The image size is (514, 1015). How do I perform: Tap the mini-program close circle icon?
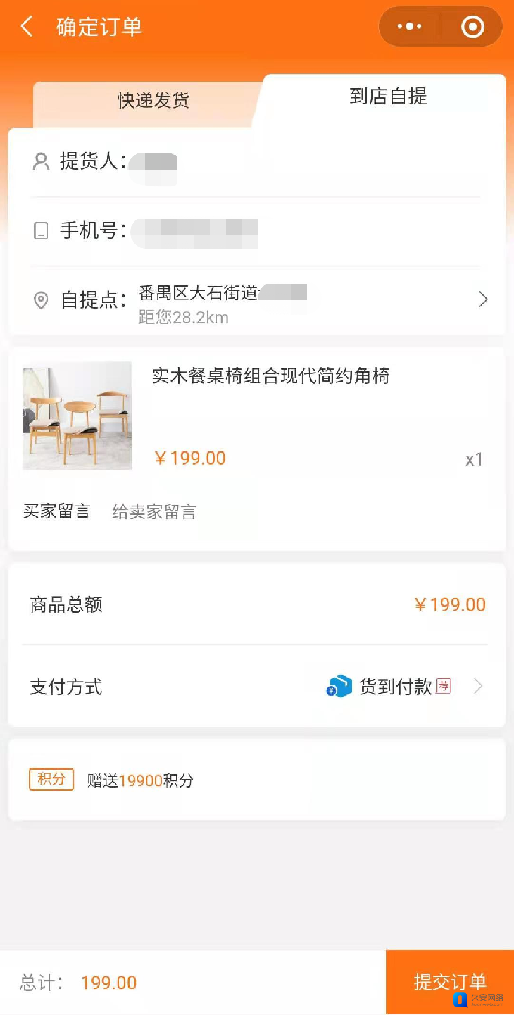pyautogui.click(x=473, y=27)
